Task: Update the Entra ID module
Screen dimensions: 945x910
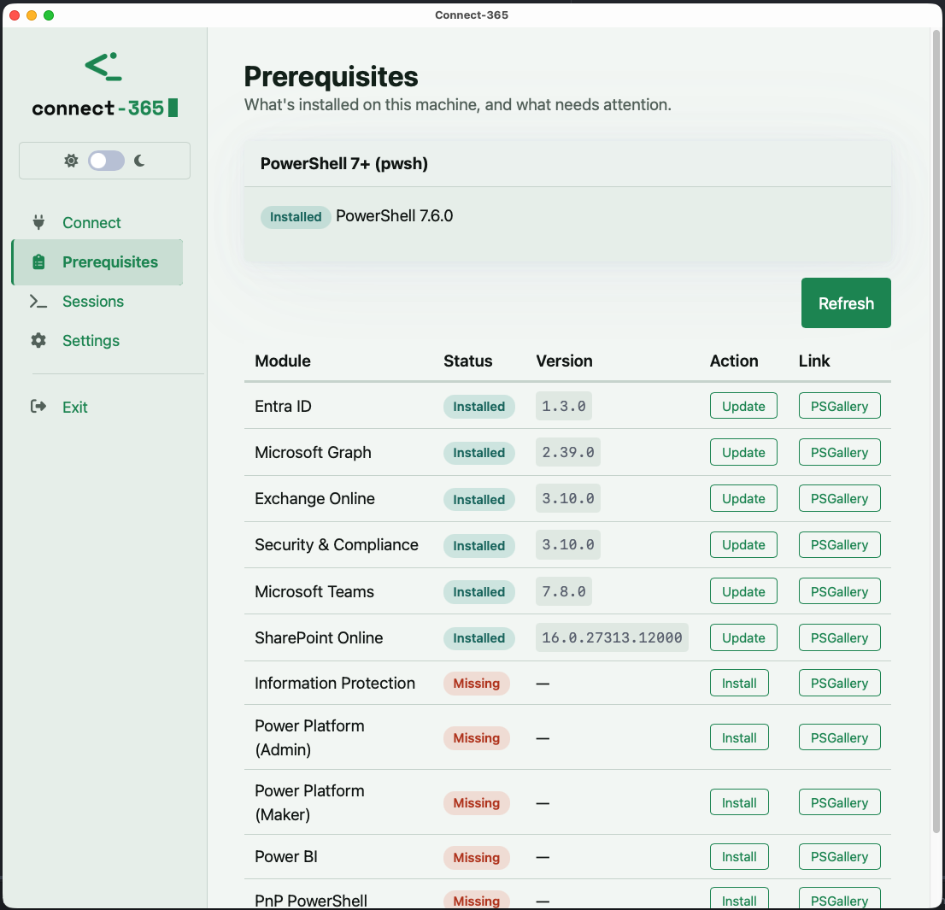Action: tap(743, 406)
